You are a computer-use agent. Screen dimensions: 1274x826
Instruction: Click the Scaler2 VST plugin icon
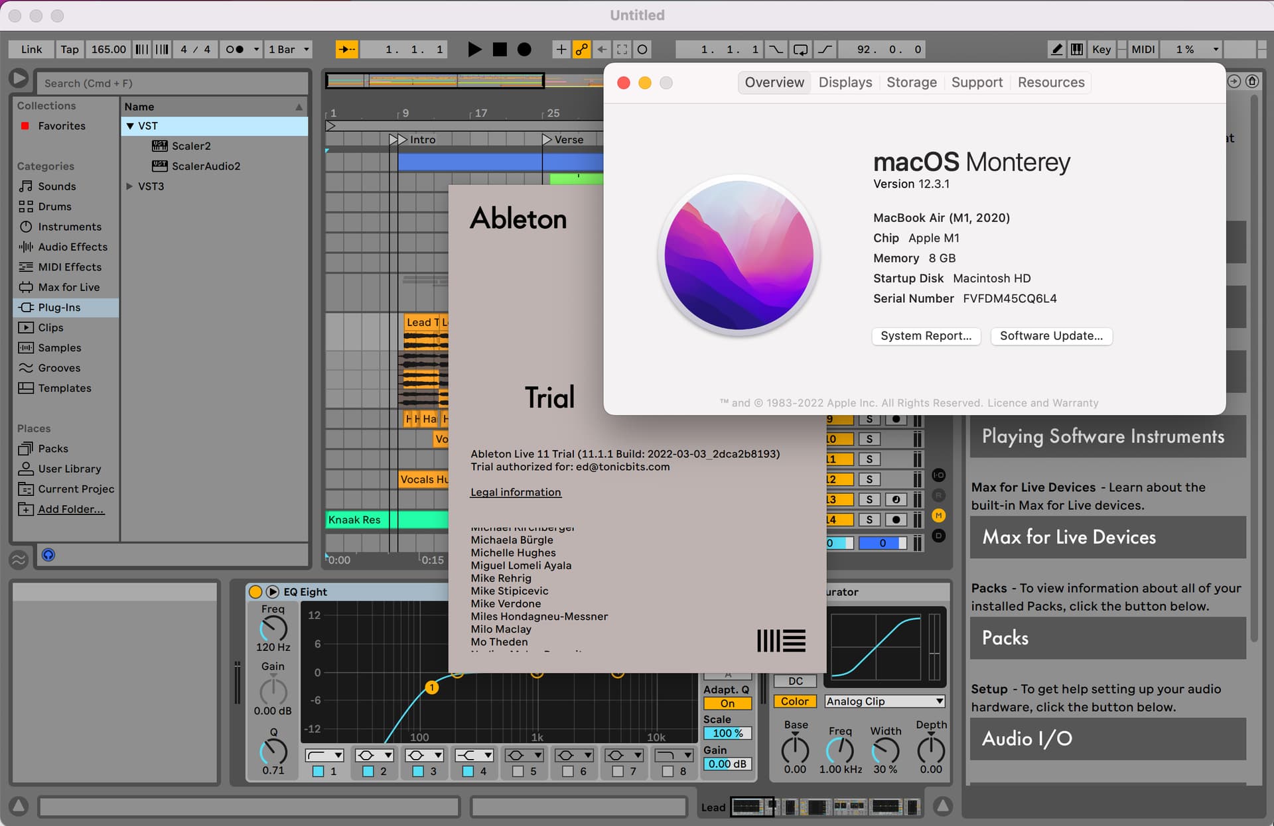coord(160,146)
